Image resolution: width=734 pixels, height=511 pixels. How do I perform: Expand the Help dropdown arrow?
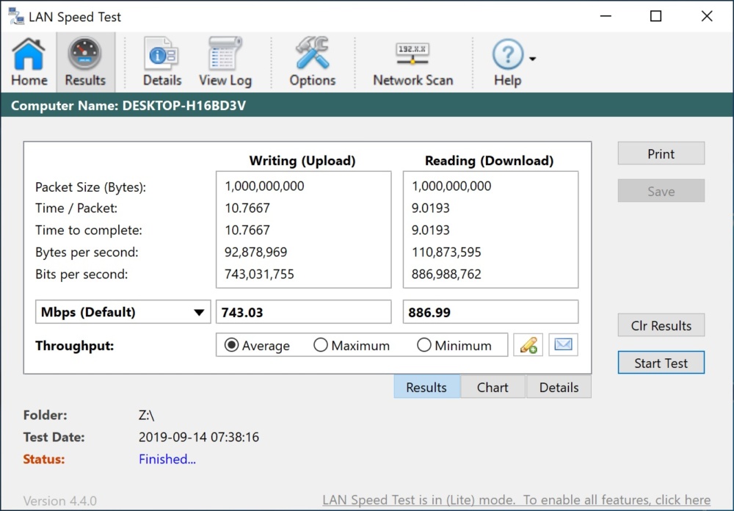click(x=533, y=59)
